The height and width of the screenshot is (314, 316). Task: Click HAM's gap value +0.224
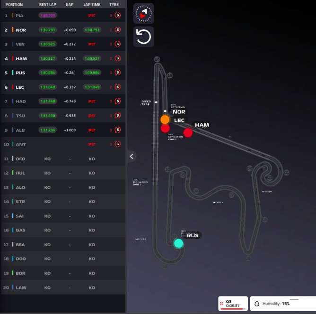click(70, 59)
